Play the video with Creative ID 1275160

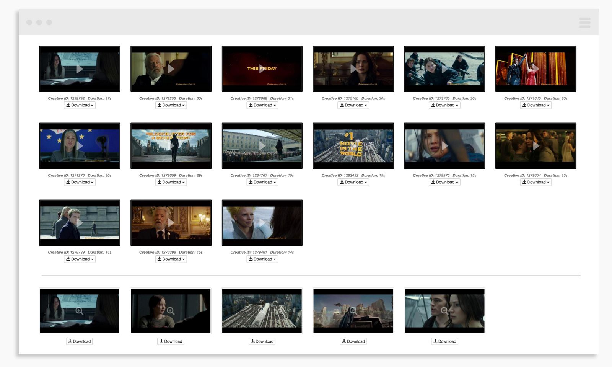point(353,69)
